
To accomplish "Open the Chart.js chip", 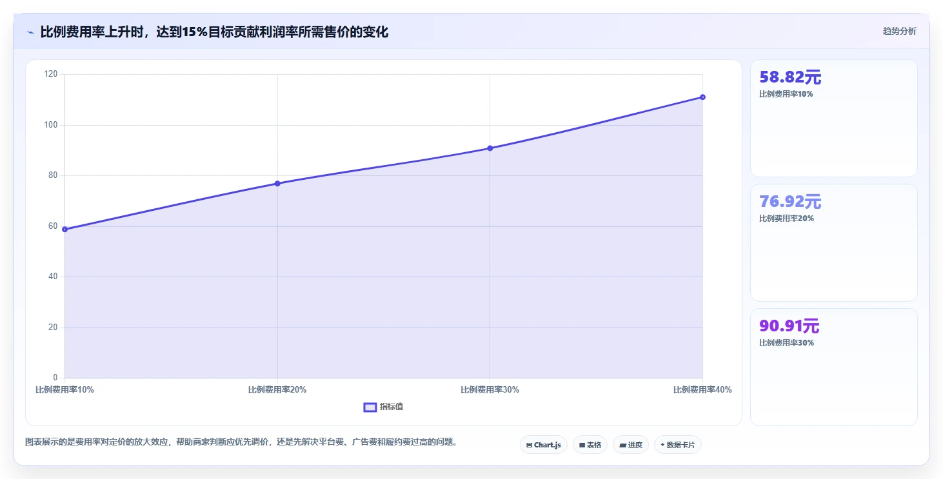I will tap(544, 445).
